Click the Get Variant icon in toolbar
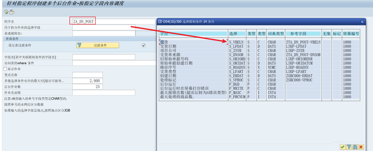The height and width of the screenshot is (151, 373). point(12,12)
